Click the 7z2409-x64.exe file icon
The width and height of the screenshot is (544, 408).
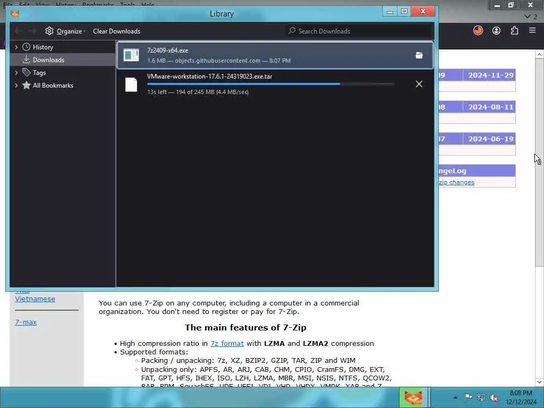pos(131,55)
